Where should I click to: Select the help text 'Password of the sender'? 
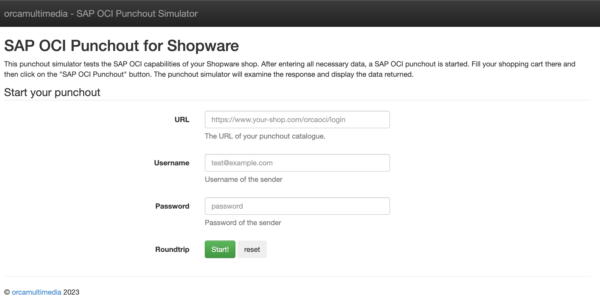243,223
